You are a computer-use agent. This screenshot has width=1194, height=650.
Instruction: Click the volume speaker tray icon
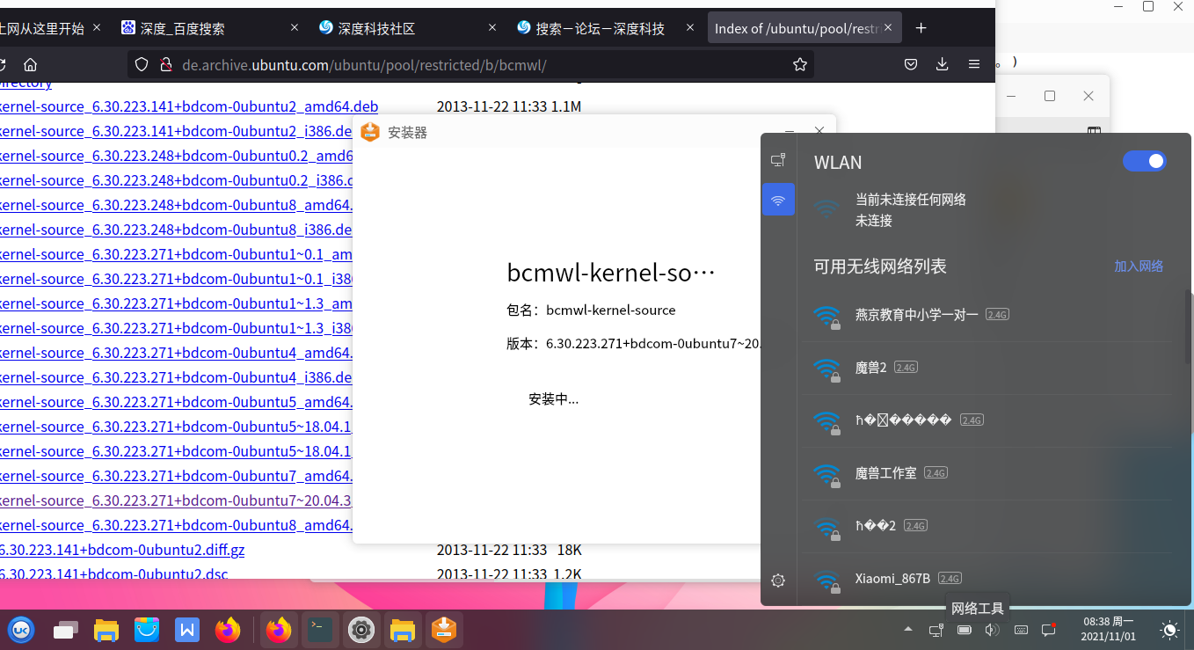click(993, 630)
